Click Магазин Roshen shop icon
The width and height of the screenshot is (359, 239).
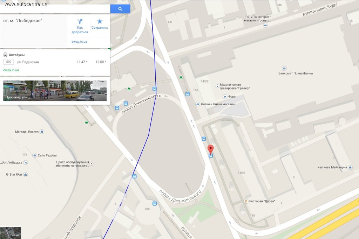pyautogui.click(x=42, y=132)
